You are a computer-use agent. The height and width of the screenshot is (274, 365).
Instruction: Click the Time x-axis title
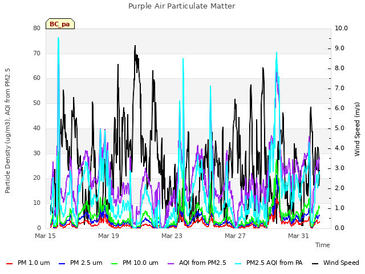323,245
